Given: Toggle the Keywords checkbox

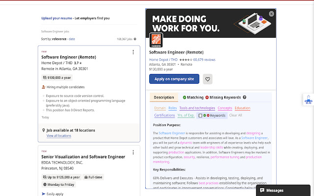Looking at the screenshot, I should 200,116.
